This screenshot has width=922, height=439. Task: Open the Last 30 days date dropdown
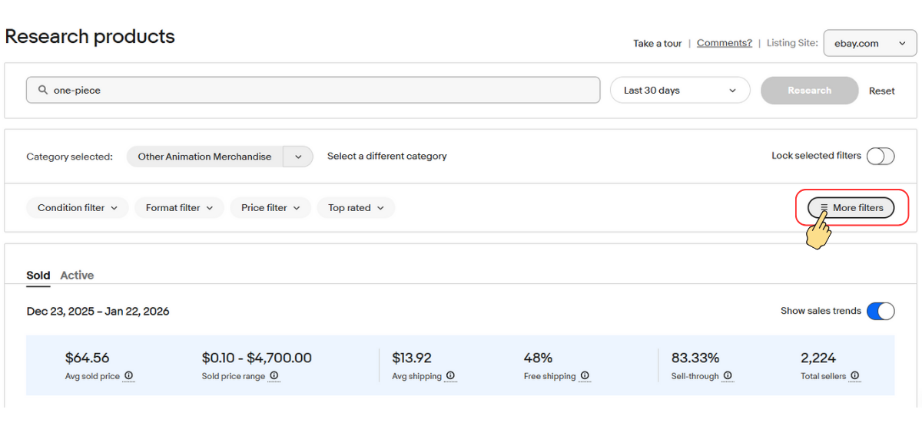pos(680,90)
